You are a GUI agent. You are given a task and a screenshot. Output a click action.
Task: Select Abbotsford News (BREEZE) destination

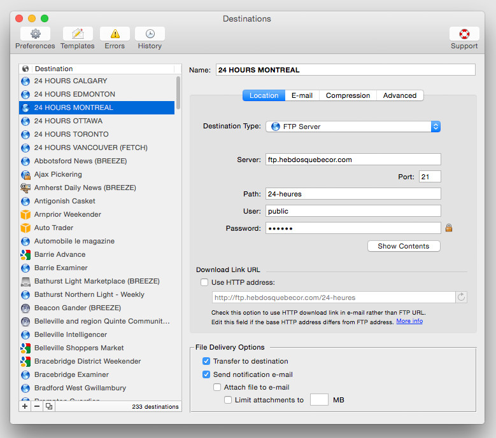(x=97, y=161)
